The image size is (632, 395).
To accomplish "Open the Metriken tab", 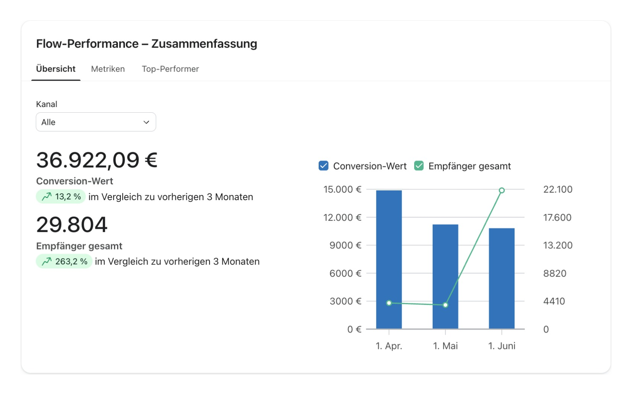I will point(108,69).
